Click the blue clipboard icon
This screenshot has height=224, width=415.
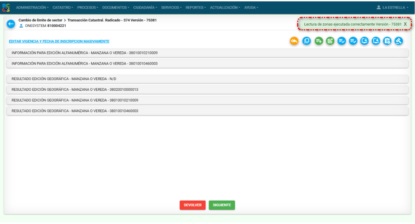(x=387, y=41)
